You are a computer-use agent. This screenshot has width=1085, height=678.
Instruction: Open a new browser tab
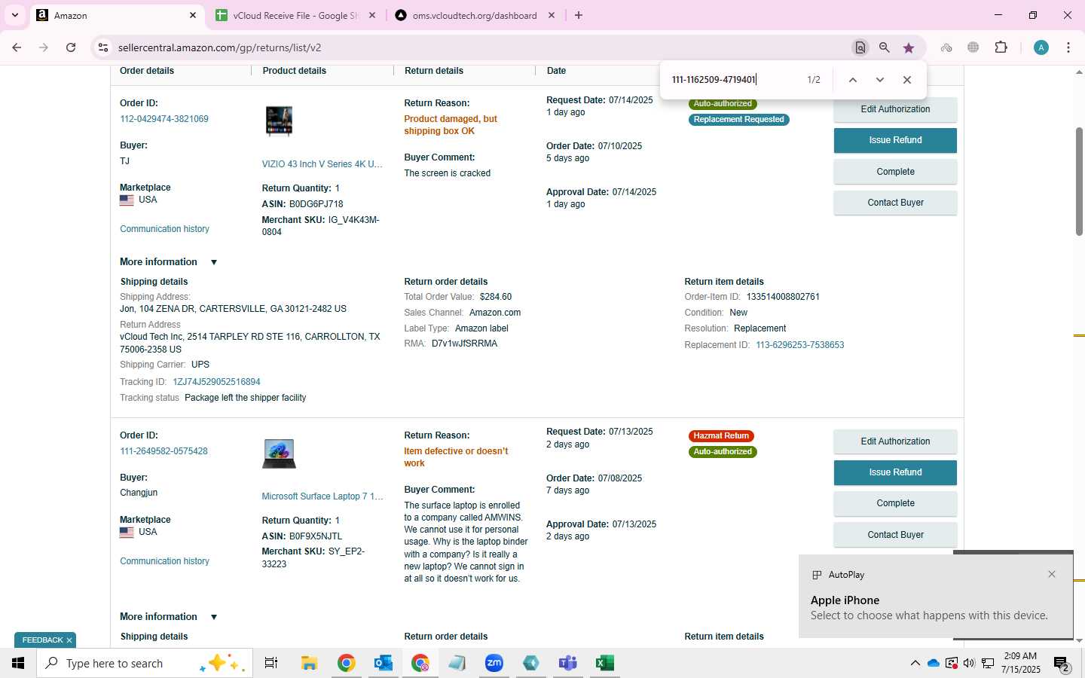(x=579, y=15)
